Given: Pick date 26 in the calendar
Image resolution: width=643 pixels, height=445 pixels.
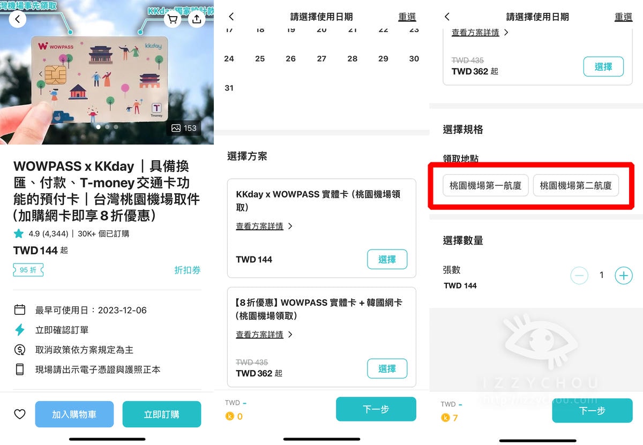Looking at the screenshot, I should pyautogui.click(x=290, y=59).
